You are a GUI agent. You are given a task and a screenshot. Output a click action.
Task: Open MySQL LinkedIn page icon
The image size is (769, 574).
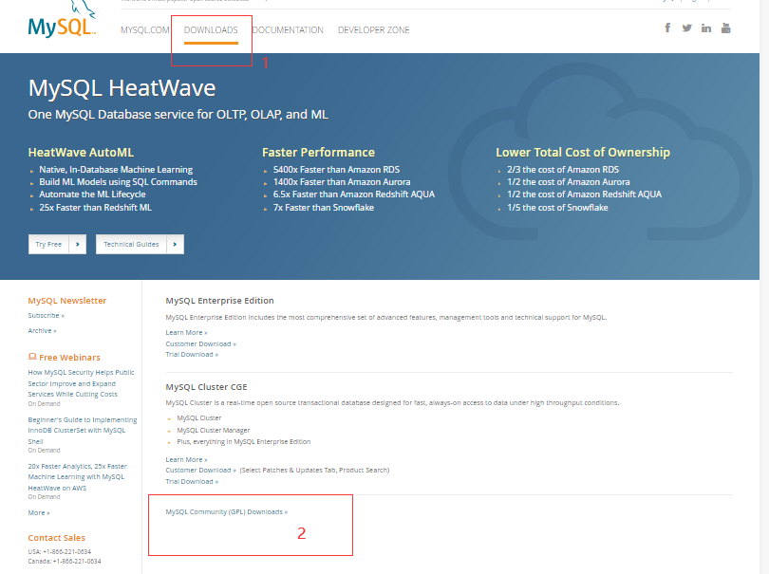pyautogui.click(x=706, y=28)
